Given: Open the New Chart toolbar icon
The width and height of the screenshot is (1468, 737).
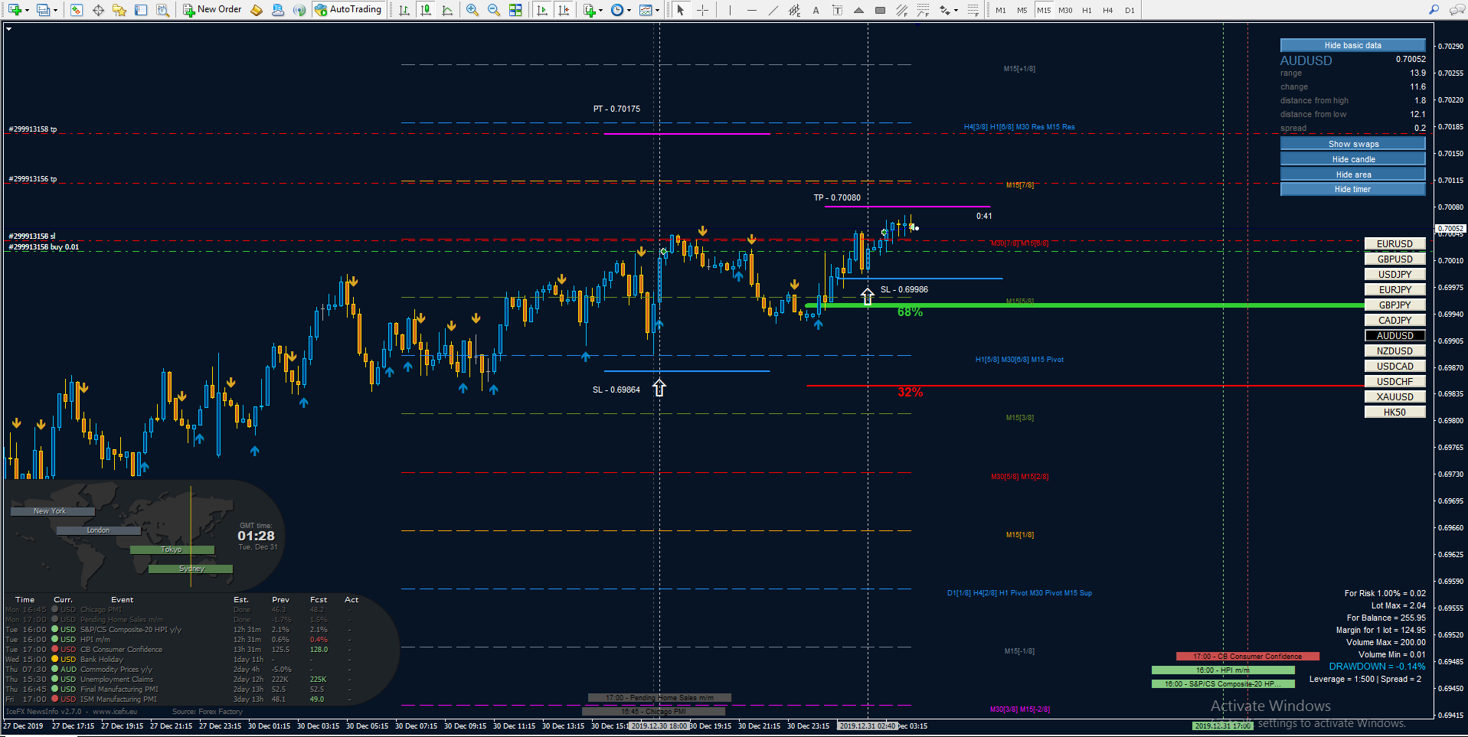Looking at the screenshot, I should (x=15, y=10).
